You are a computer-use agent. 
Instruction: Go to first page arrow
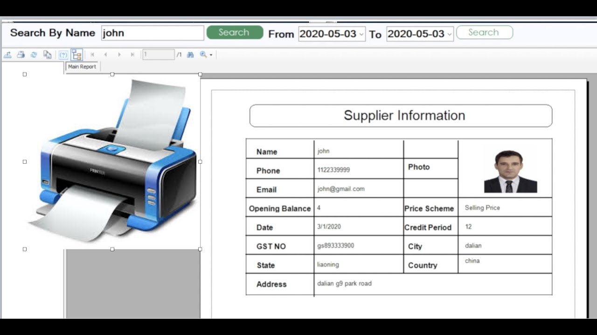tap(92, 54)
